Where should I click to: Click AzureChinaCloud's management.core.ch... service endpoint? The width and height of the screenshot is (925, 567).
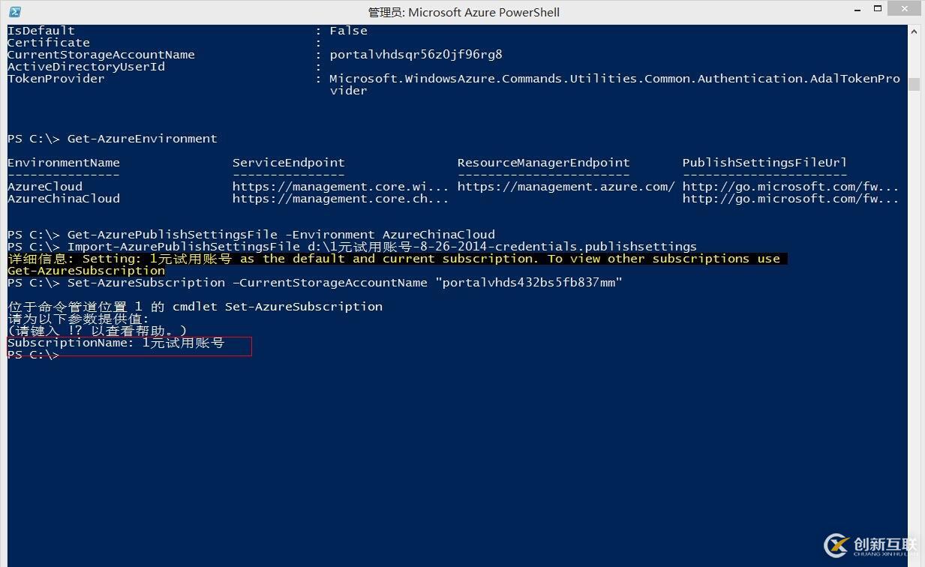click(x=341, y=199)
